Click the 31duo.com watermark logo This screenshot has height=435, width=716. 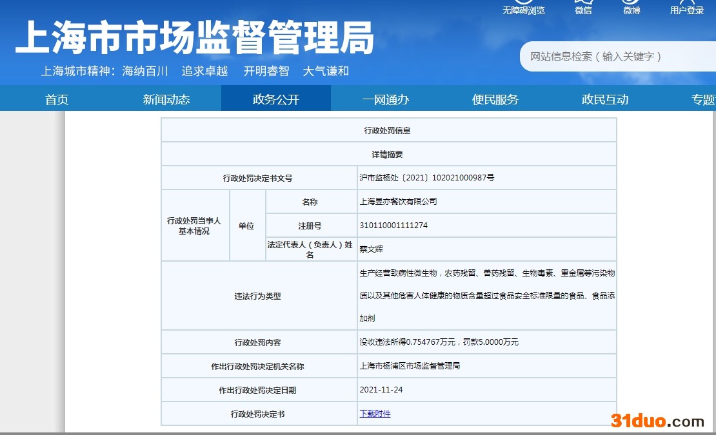(x=657, y=421)
